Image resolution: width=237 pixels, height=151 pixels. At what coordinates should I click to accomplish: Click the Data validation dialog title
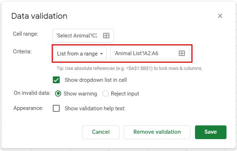tap(39, 16)
